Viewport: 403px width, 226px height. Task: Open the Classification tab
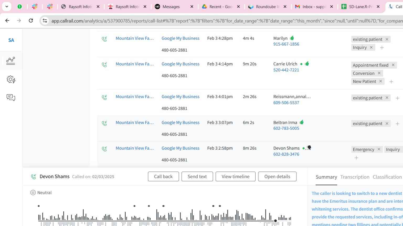click(x=387, y=177)
